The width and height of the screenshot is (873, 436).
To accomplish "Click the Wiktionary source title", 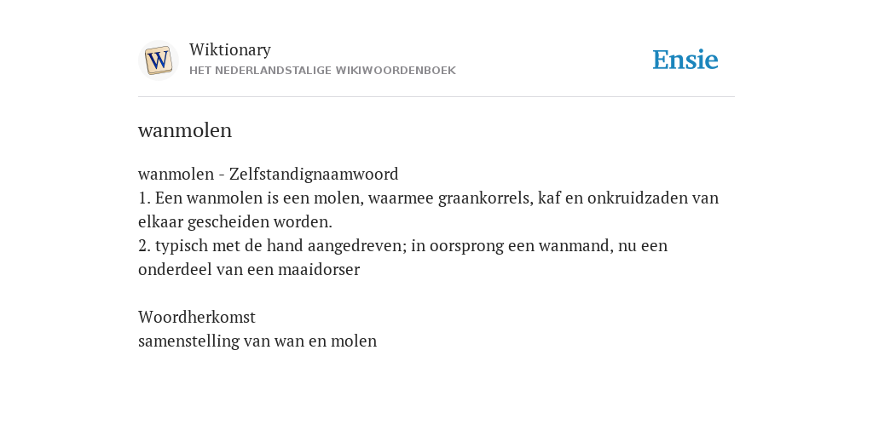I will (230, 49).
